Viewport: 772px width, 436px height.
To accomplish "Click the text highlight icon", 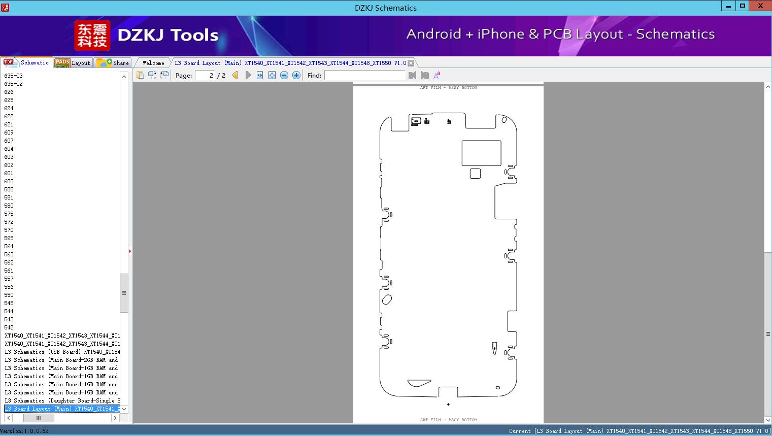I will 437,75.
